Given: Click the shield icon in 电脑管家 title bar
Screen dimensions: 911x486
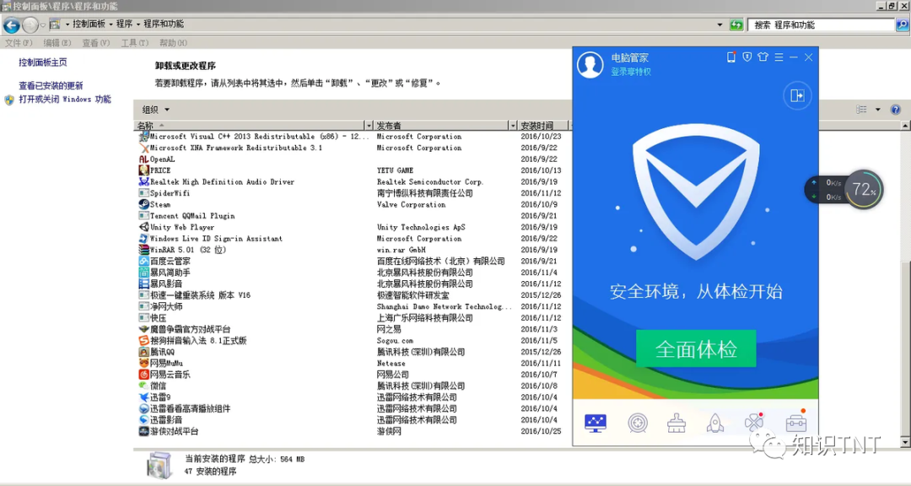Looking at the screenshot, I should click(747, 57).
